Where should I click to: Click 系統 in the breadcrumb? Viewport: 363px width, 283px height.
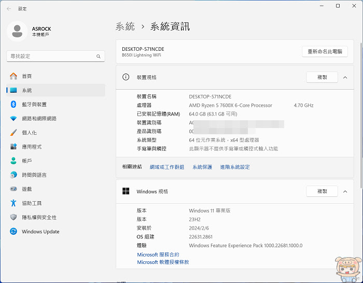(x=125, y=26)
